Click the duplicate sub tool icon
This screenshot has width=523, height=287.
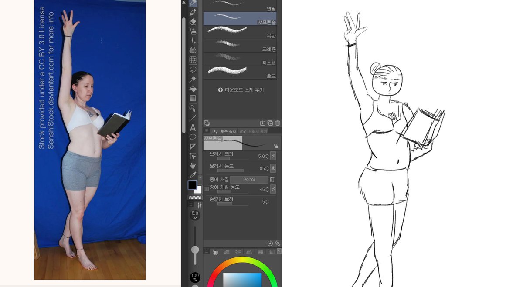click(x=270, y=123)
